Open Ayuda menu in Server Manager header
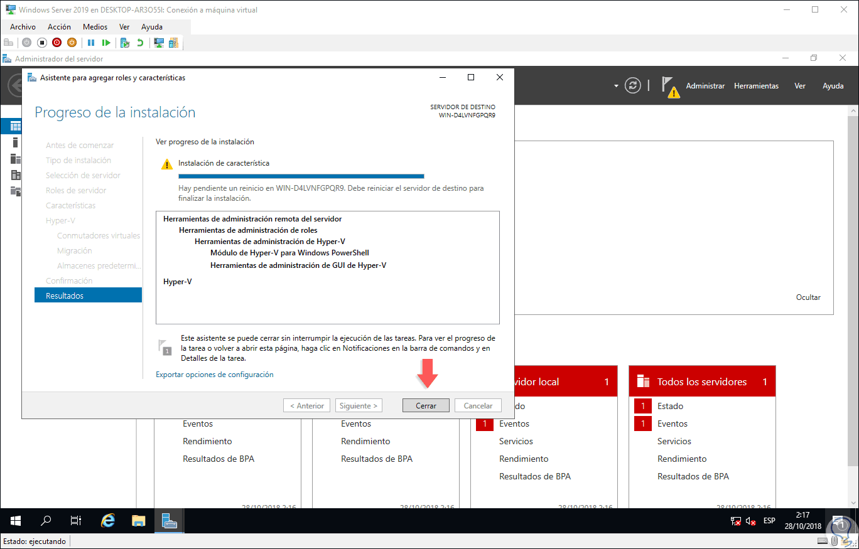This screenshot has width=859, height=549. [833, 86]
